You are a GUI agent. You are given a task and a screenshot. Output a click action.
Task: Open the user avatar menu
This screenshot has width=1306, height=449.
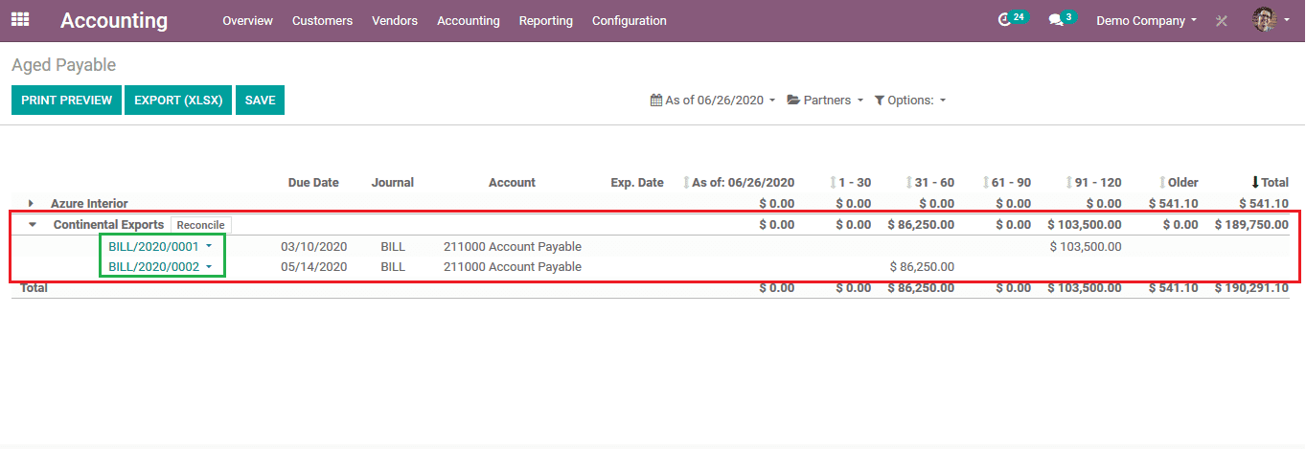coord(1270,20)
